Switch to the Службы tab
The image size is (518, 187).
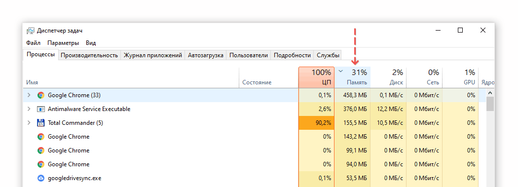[328, 55]
